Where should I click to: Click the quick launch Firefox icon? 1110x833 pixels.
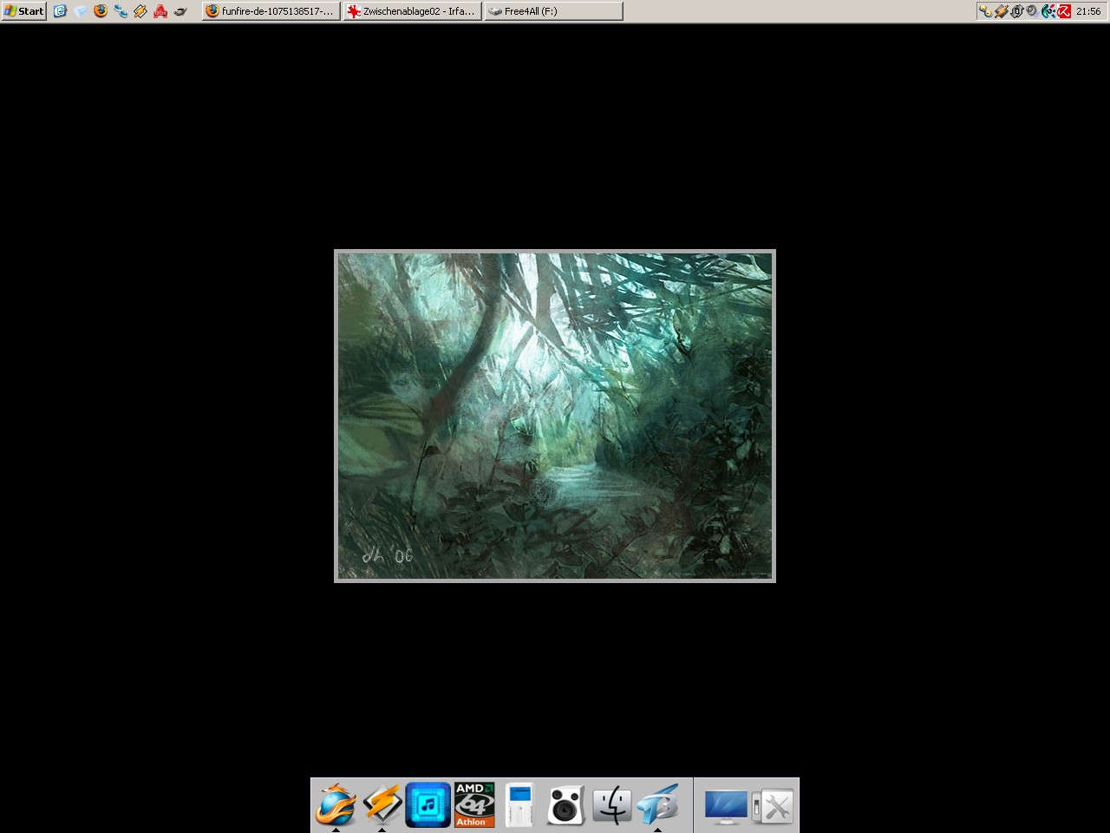[100, 11]
